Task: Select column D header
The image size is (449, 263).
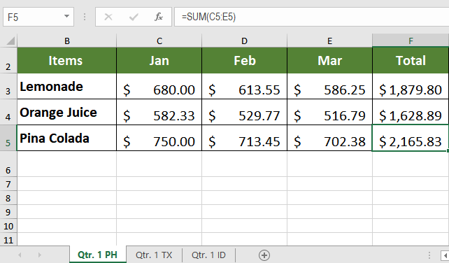Action: click(x=244, y=41)
